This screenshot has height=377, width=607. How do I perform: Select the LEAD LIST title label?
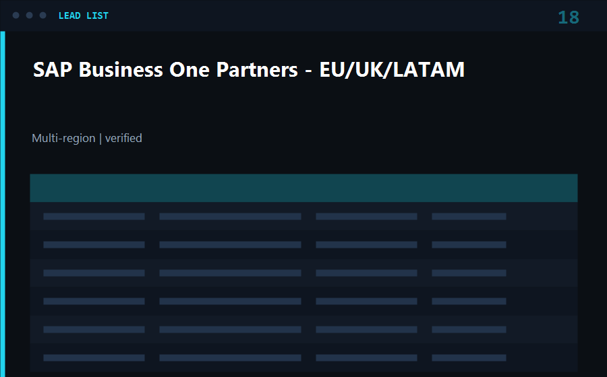83,16
